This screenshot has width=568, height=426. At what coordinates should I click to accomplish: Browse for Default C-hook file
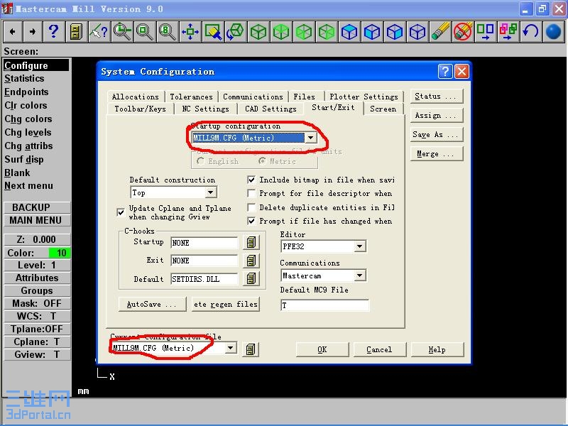pyautogui.click(x=251, y=278)
